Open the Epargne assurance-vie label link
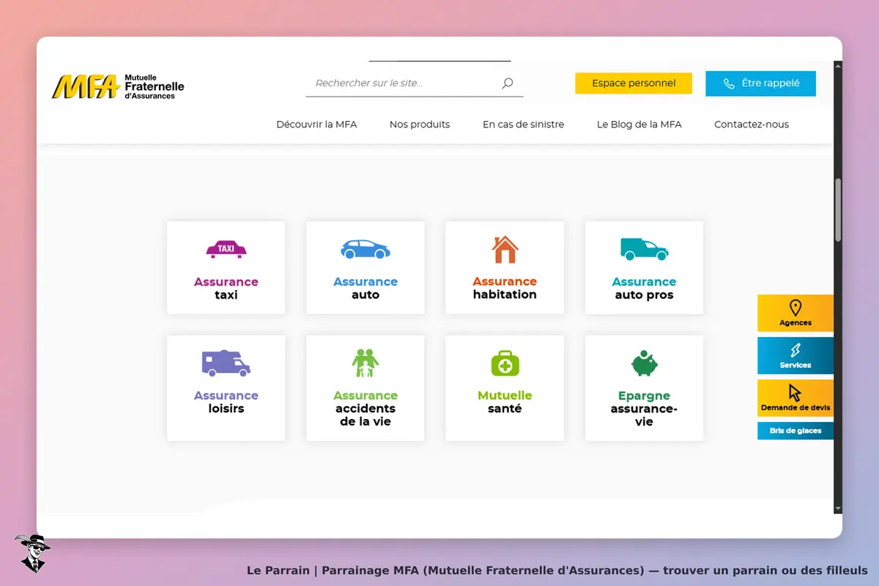This screenshot has height=586, width=879. [x=644, y=409]
